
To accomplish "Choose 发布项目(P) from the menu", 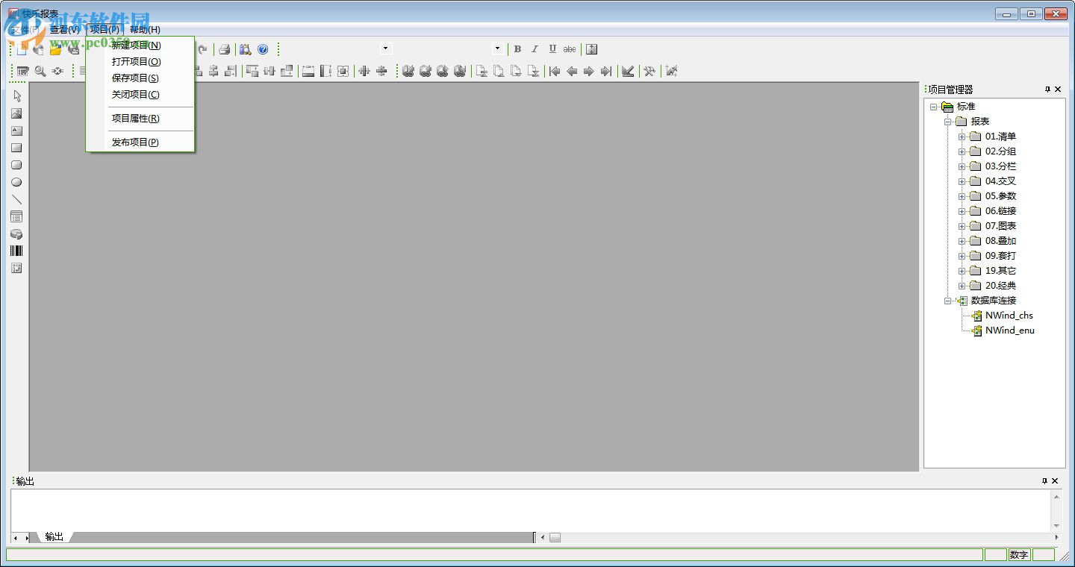I will (x=140, y=142).
